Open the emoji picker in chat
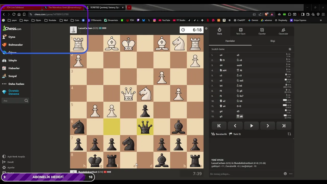 pos(285,174)
